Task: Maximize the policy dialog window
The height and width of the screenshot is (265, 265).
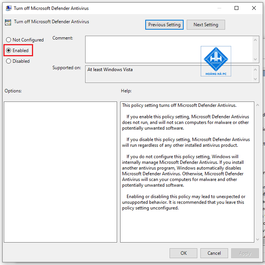Action: 236,8
